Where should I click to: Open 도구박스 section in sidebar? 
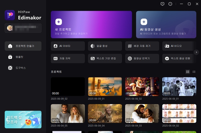pos(23,68)
